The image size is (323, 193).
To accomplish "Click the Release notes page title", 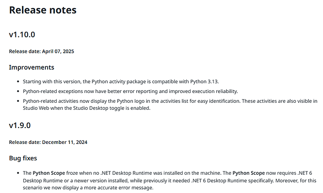I will coord(43,9).
